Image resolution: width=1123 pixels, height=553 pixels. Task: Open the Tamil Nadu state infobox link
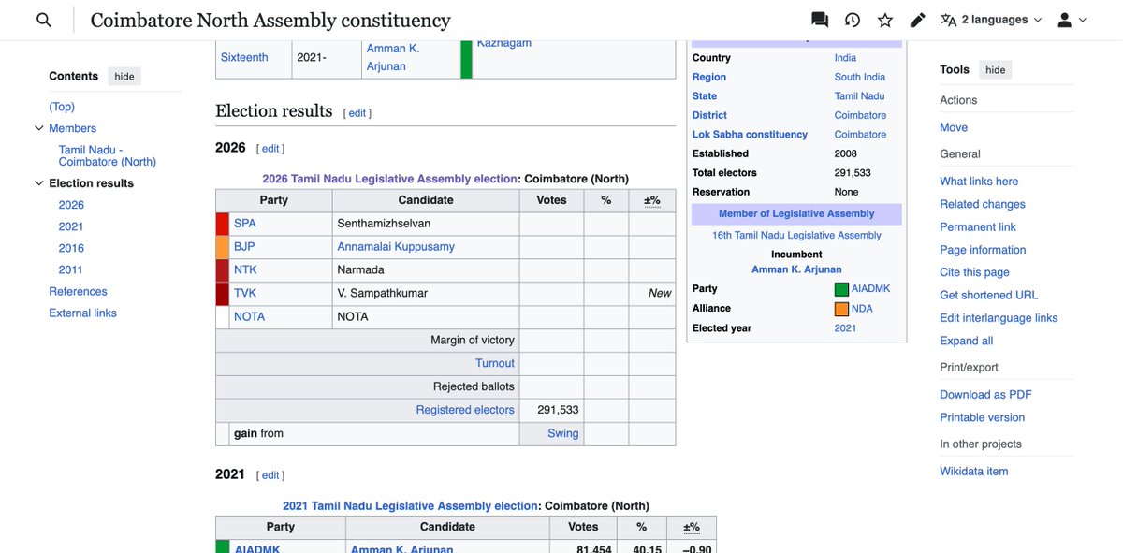(859, 96)
